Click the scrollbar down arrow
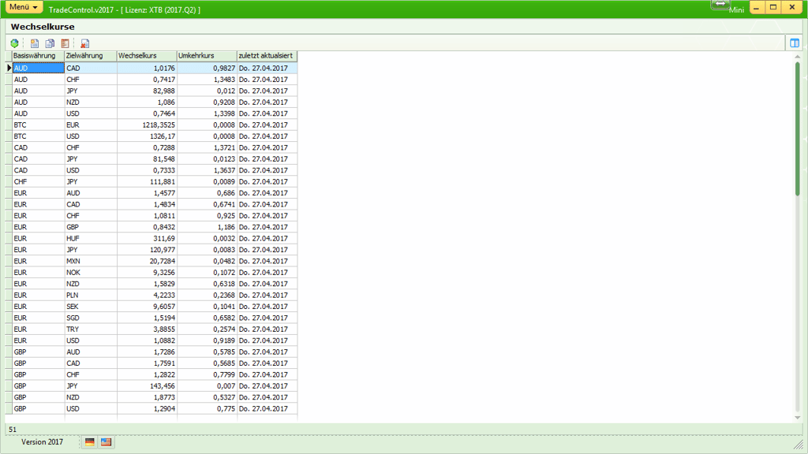The image size is (808, 454). [797, 418]
